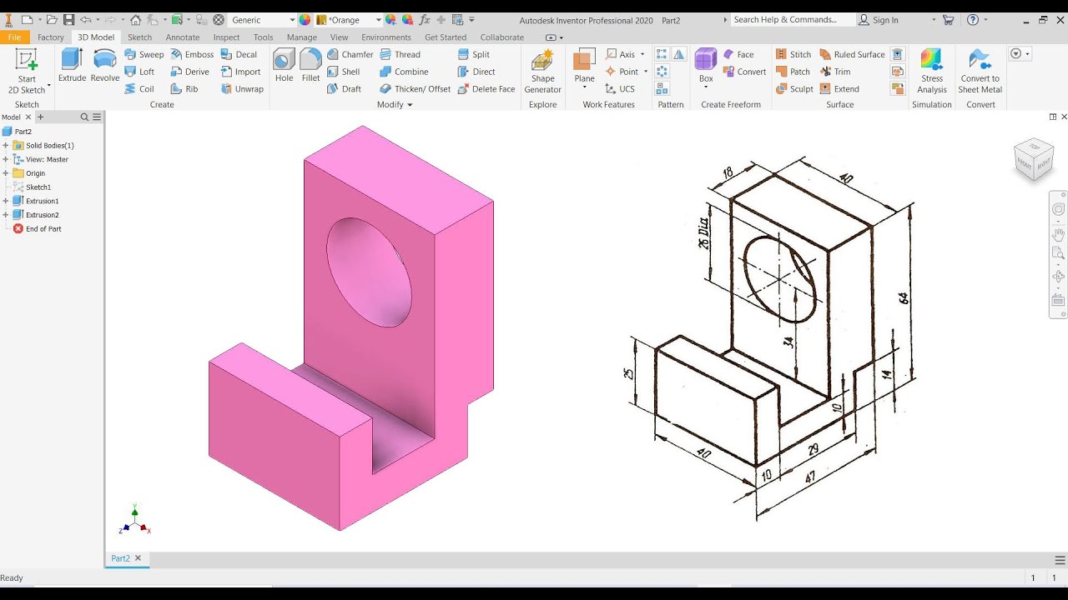
Task: Open the Hole tool
Action: click(x=285, y=66)
